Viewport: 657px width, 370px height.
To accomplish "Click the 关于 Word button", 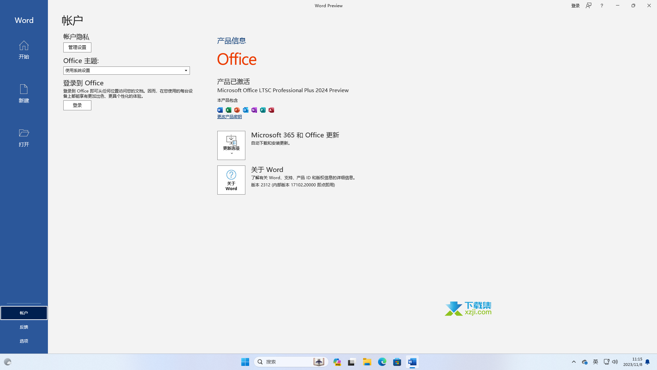I will 231,180.
